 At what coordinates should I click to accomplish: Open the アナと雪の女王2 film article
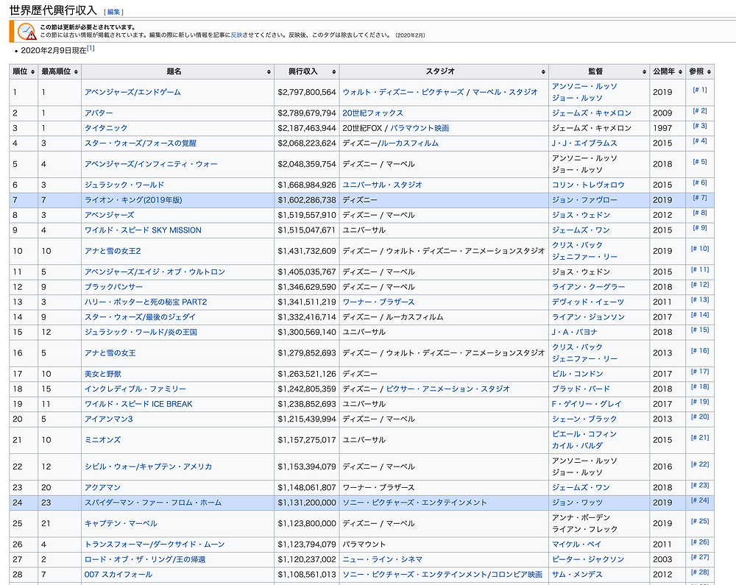click(113, 251)
